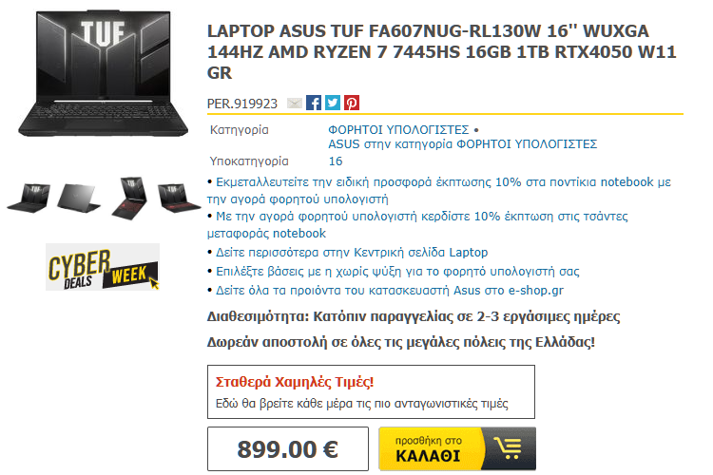Open the Cyber Deals Week banner
The width and height of the screenshot is (713, 475).
tap(103, 267)
